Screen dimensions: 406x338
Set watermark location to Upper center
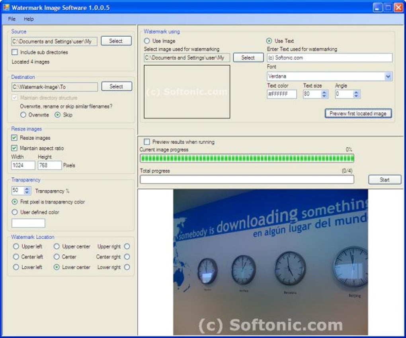(57, 247)
